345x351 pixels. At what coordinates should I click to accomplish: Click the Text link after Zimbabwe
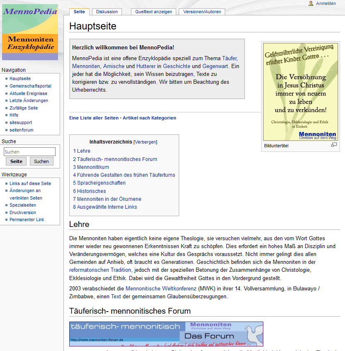click(x=116, y=297)
